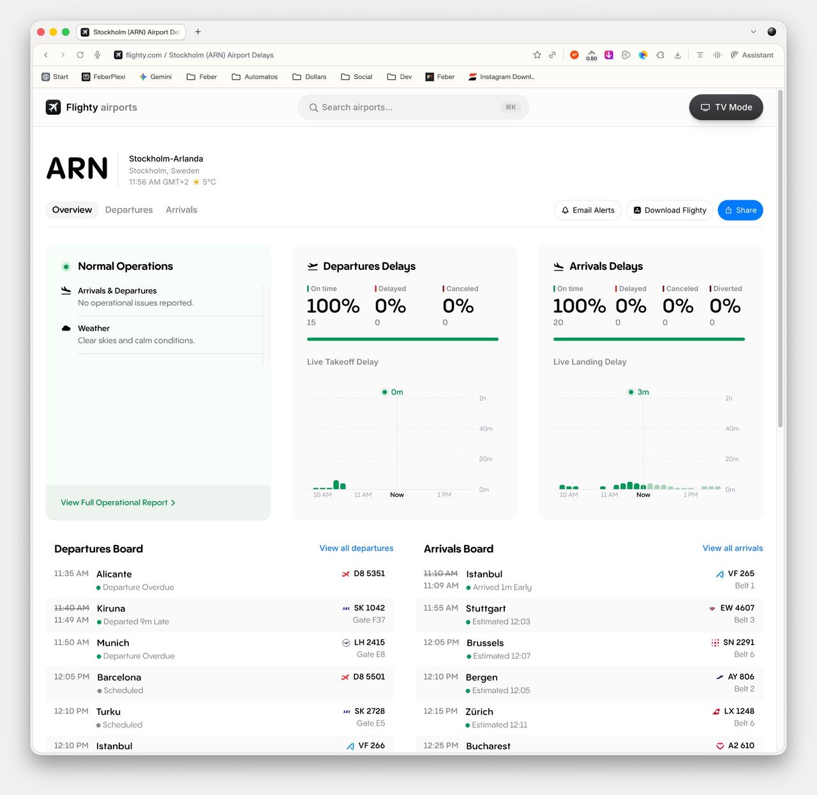Switch to the Arrivals tab

point(181,210)
